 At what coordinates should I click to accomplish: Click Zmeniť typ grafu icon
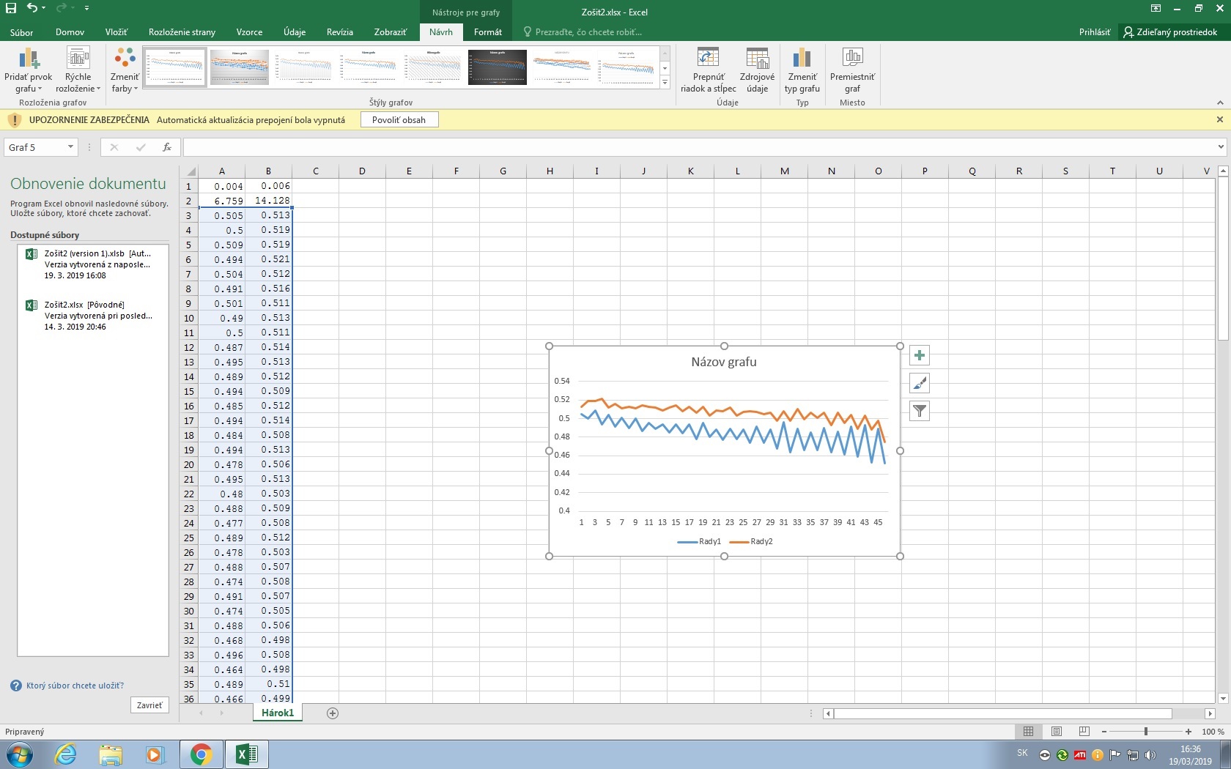(x=802, y=59)
